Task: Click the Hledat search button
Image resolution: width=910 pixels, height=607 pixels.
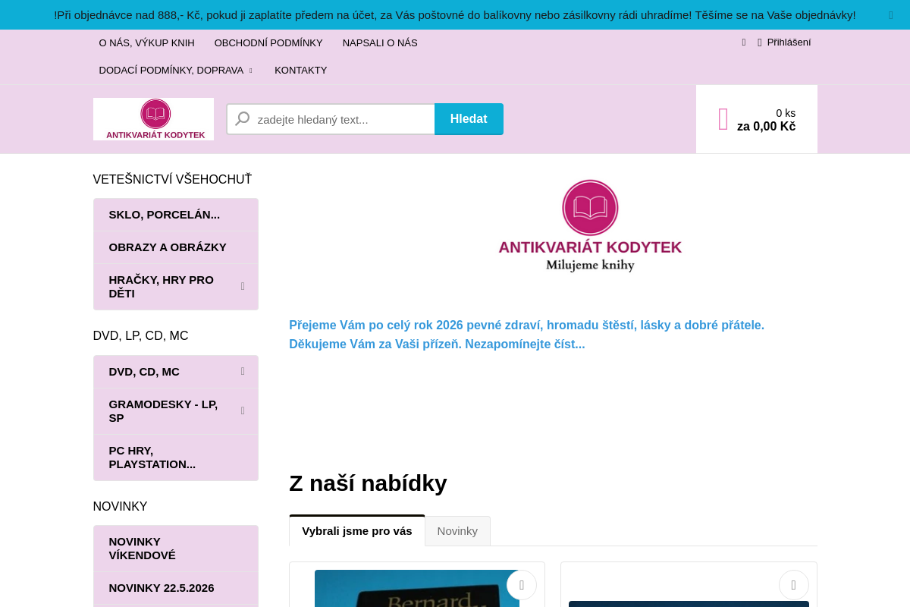Action: click(469, 119)
